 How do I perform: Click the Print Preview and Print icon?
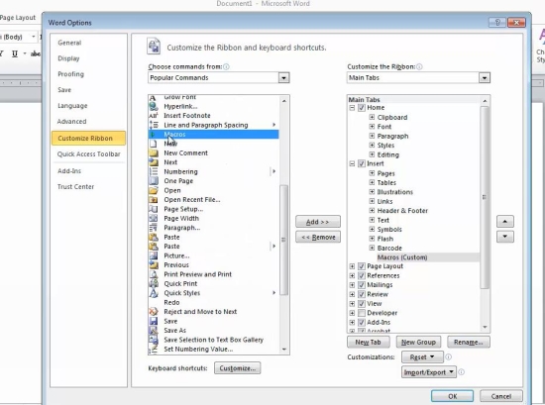(x=154, y=274)
